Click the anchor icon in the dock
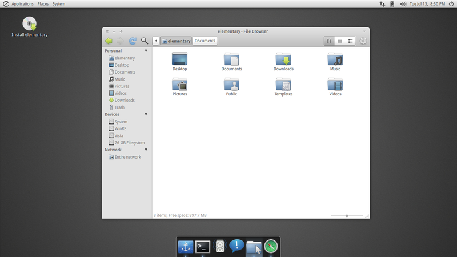 coord(186,247)
